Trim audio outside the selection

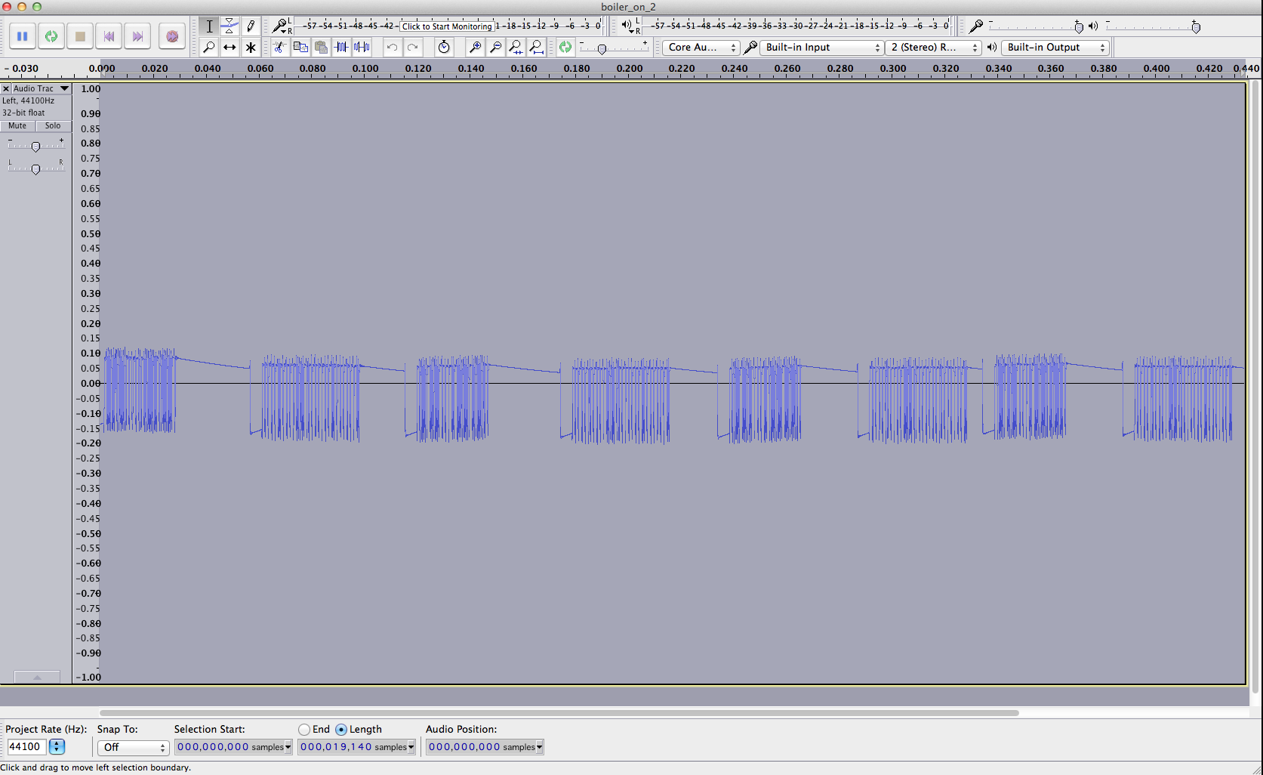(x=341, y=48)
